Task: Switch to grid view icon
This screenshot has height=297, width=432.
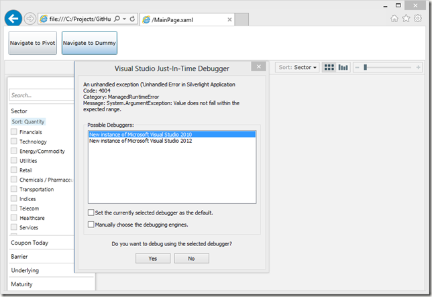Action: pos(329,68)
